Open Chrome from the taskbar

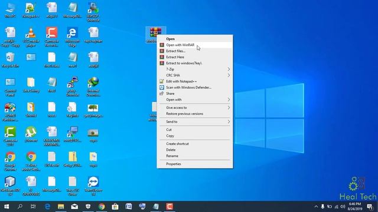[x=102, y=207]
